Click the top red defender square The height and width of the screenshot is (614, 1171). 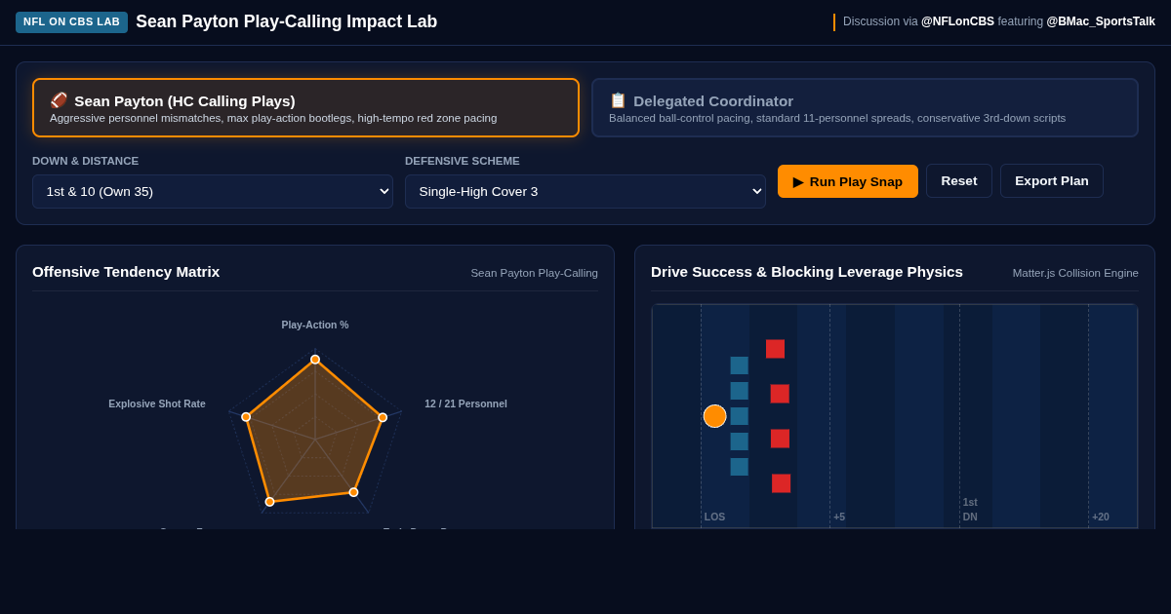775,349
